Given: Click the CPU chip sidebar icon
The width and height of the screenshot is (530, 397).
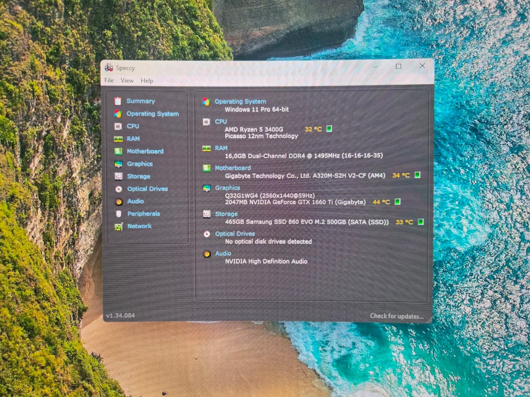Looking at the screenshot, I should click(118, 126).
